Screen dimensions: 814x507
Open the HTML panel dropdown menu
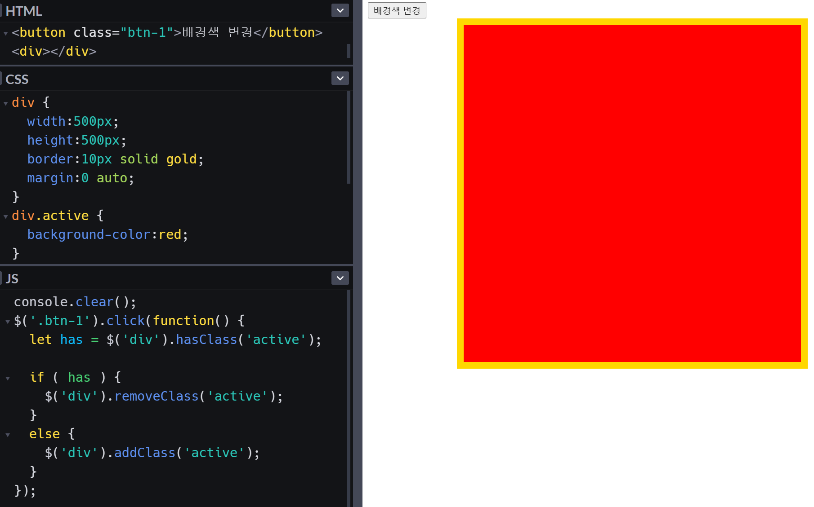340,10
